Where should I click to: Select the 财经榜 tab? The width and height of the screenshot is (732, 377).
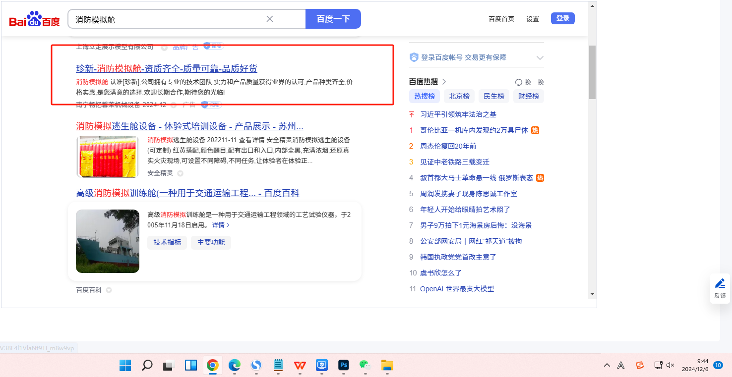[528, 96]
